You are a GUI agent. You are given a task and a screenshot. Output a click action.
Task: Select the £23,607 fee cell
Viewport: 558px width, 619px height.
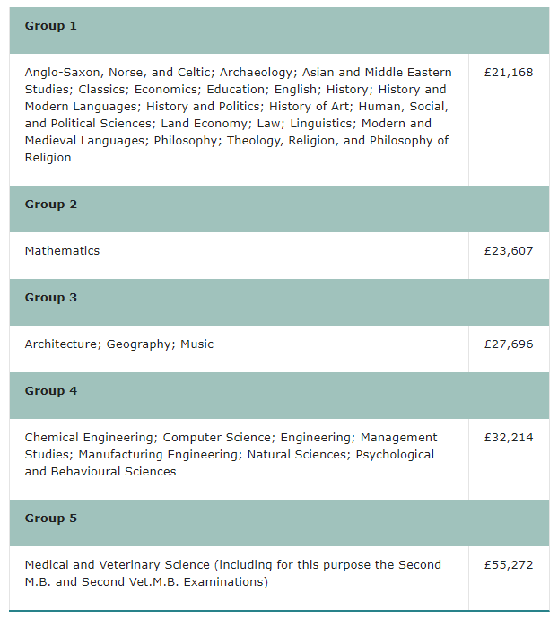point(509,256)
